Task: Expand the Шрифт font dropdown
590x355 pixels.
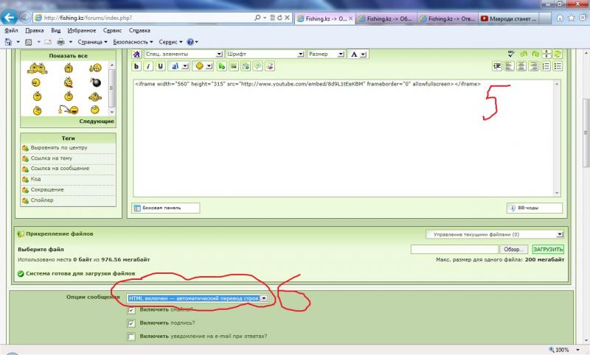Action: (x=300, y=54)
